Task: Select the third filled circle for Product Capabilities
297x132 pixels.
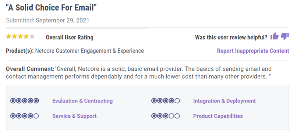Action: 166,116
